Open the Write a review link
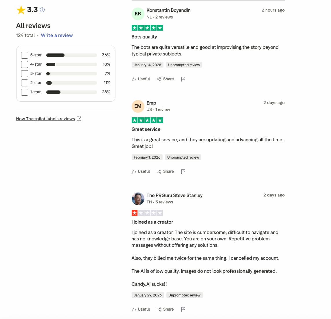 coord(57,35)
